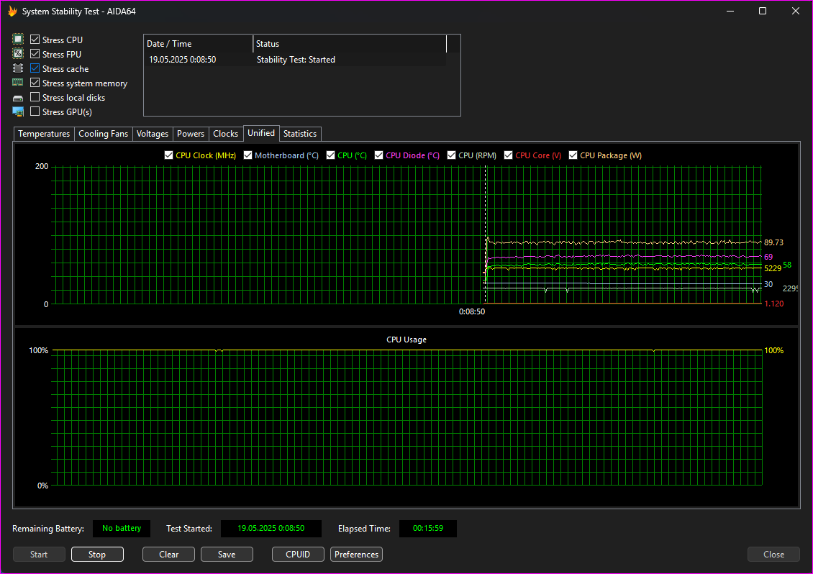Image resolution: width=813 pixels, height=574 pixels.
Task: Click the CPU Usage graph title
Action: 407,340
